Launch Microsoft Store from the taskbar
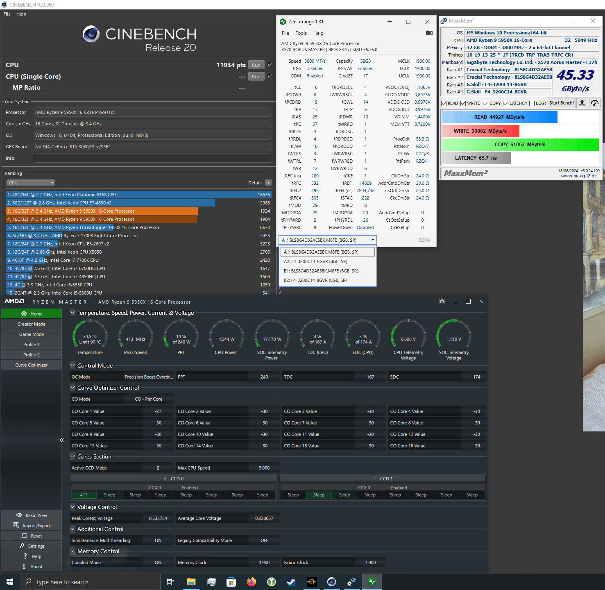The width and height of the screenshot is (605, 590). 231,582
